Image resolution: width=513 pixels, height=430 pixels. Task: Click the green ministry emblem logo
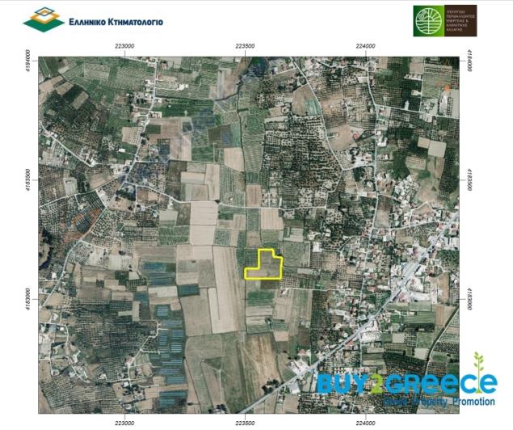[x=429, y=21]
